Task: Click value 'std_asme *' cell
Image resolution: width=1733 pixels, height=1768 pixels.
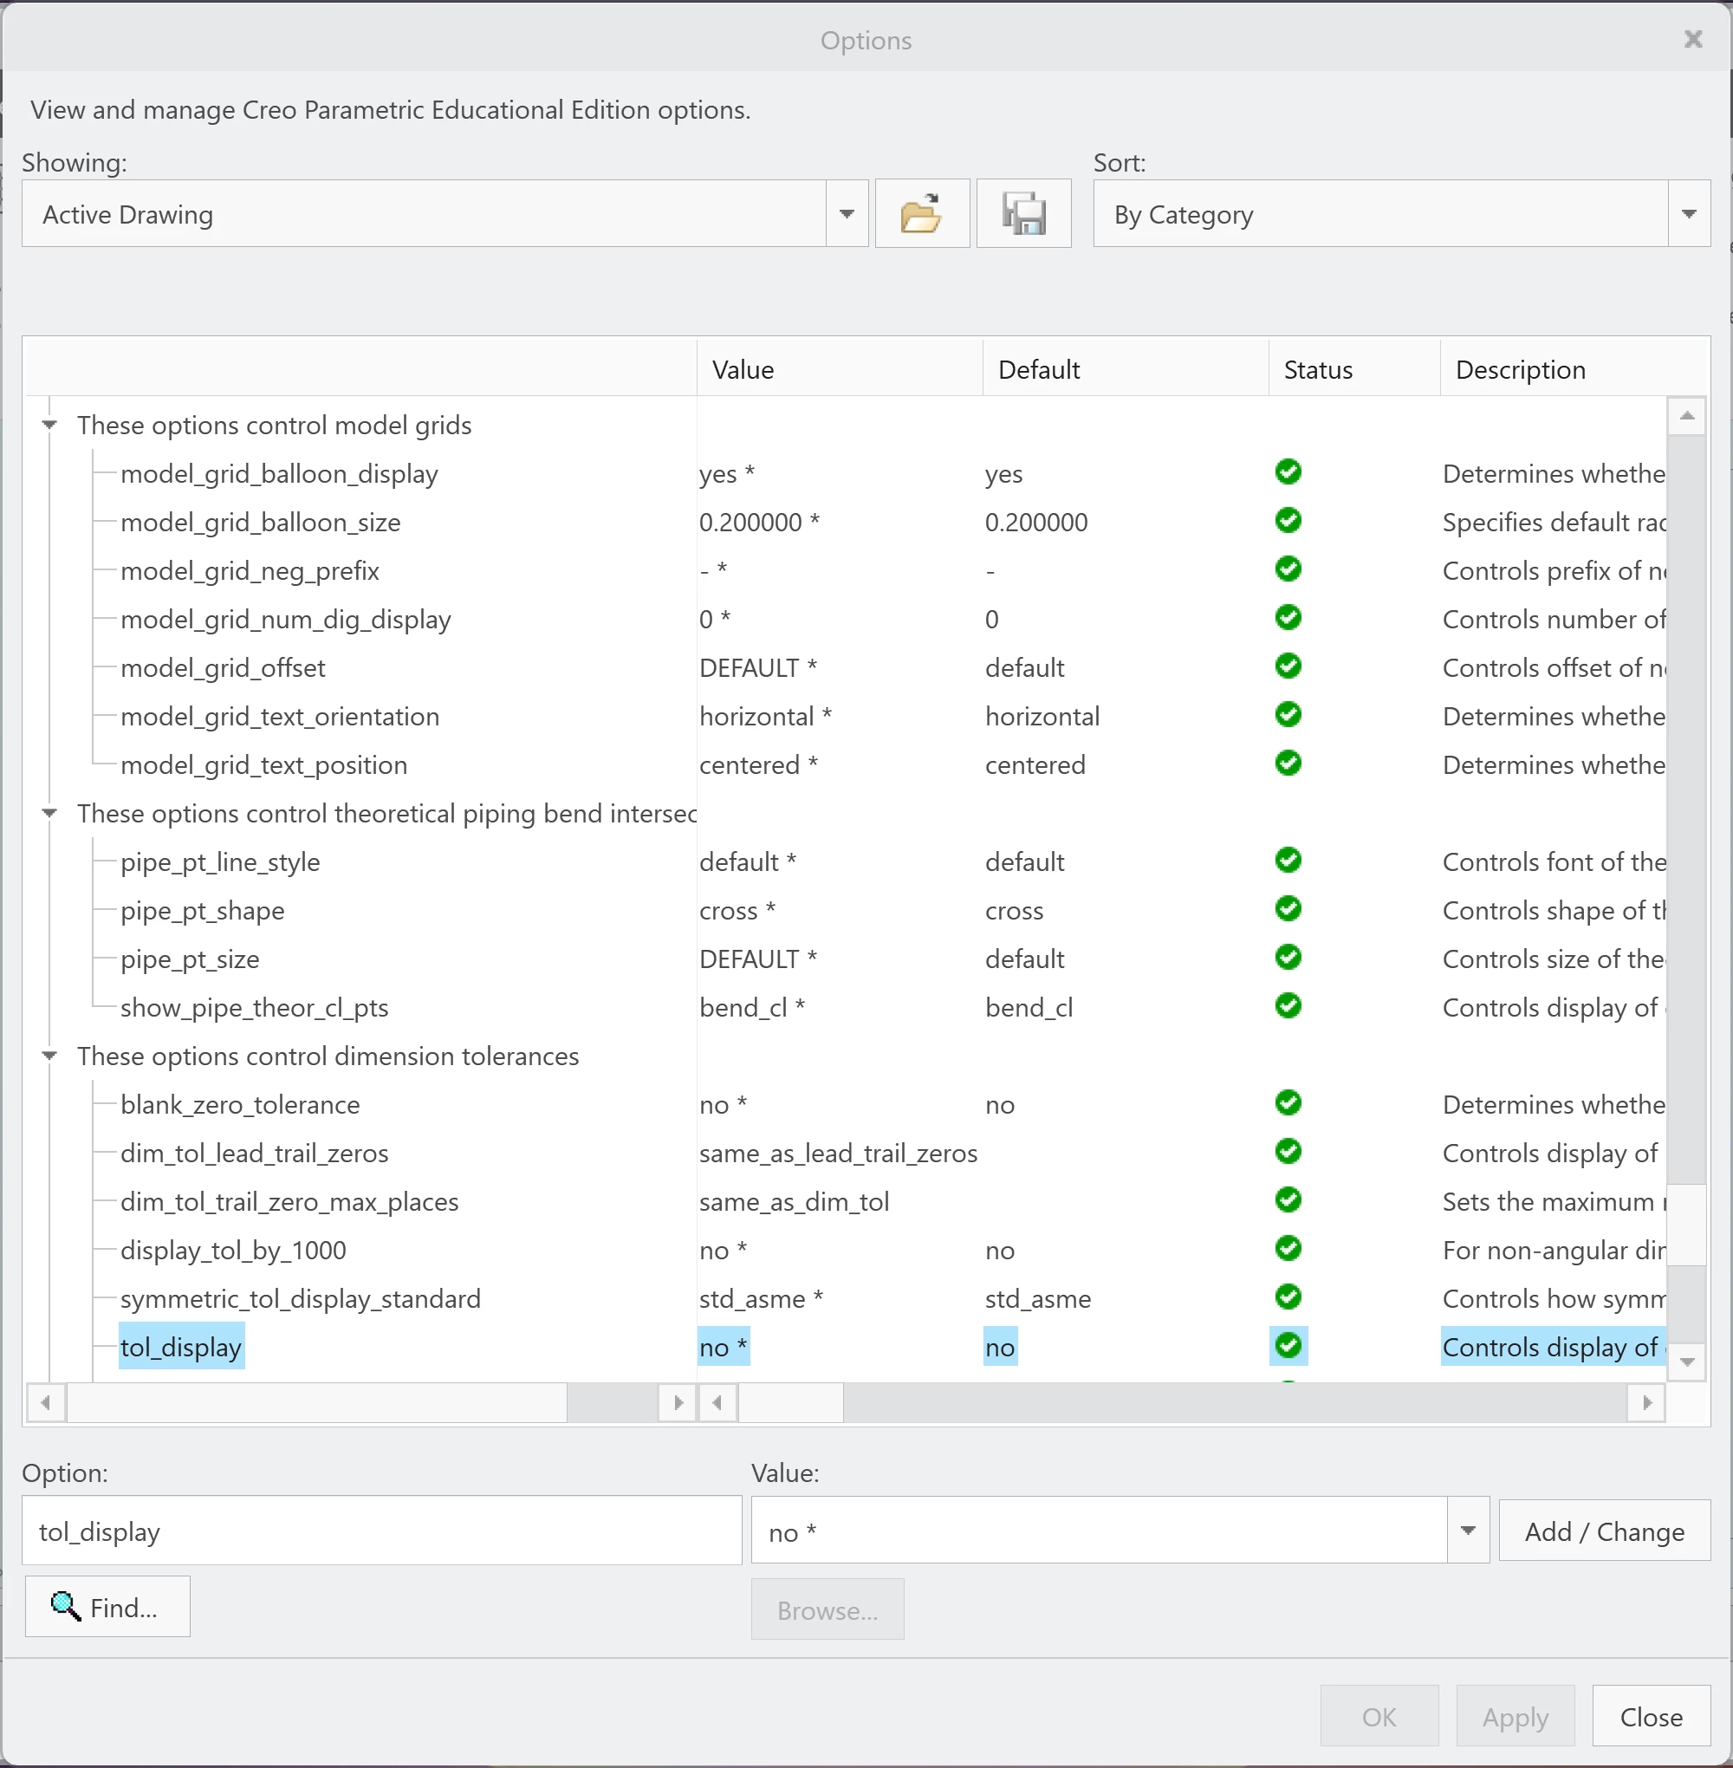Action: 761,1299
